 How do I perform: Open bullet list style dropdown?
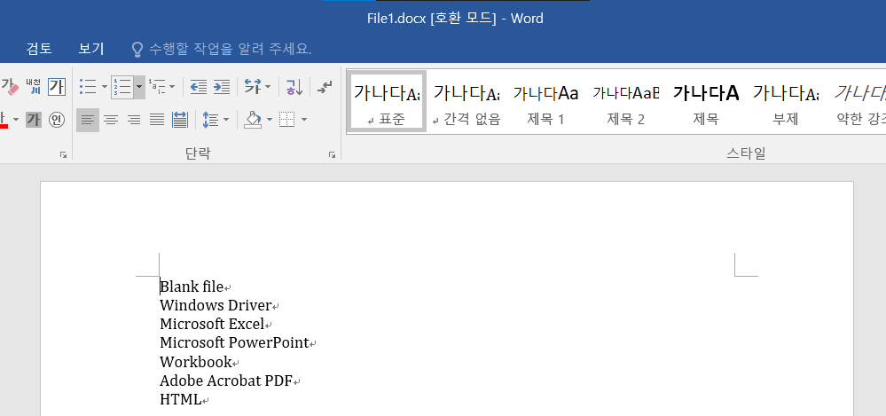[x=104, y=86]
